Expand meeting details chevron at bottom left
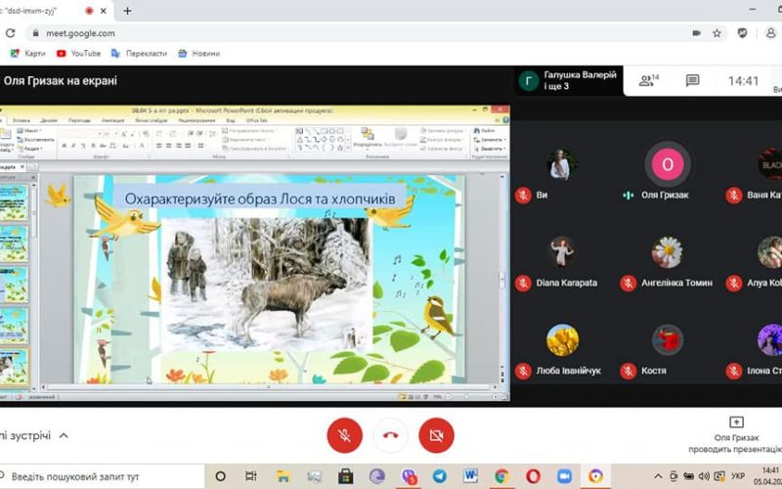 64,435
